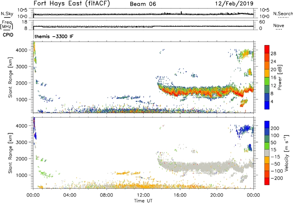Image resolution: width=293 pixels, height=203 pixels.
Task: Click the "-200" label on the Velocity colorbar
Action: pyautogui.click(x=277, y=178)
